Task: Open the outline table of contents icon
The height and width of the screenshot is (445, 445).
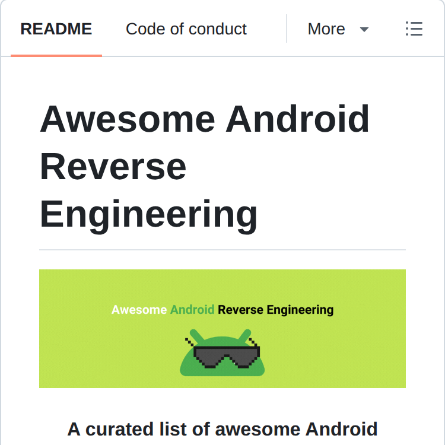Action: point(414,28)
